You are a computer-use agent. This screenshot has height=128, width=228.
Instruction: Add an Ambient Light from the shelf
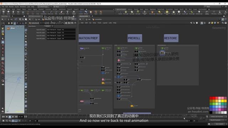(199, 13)
